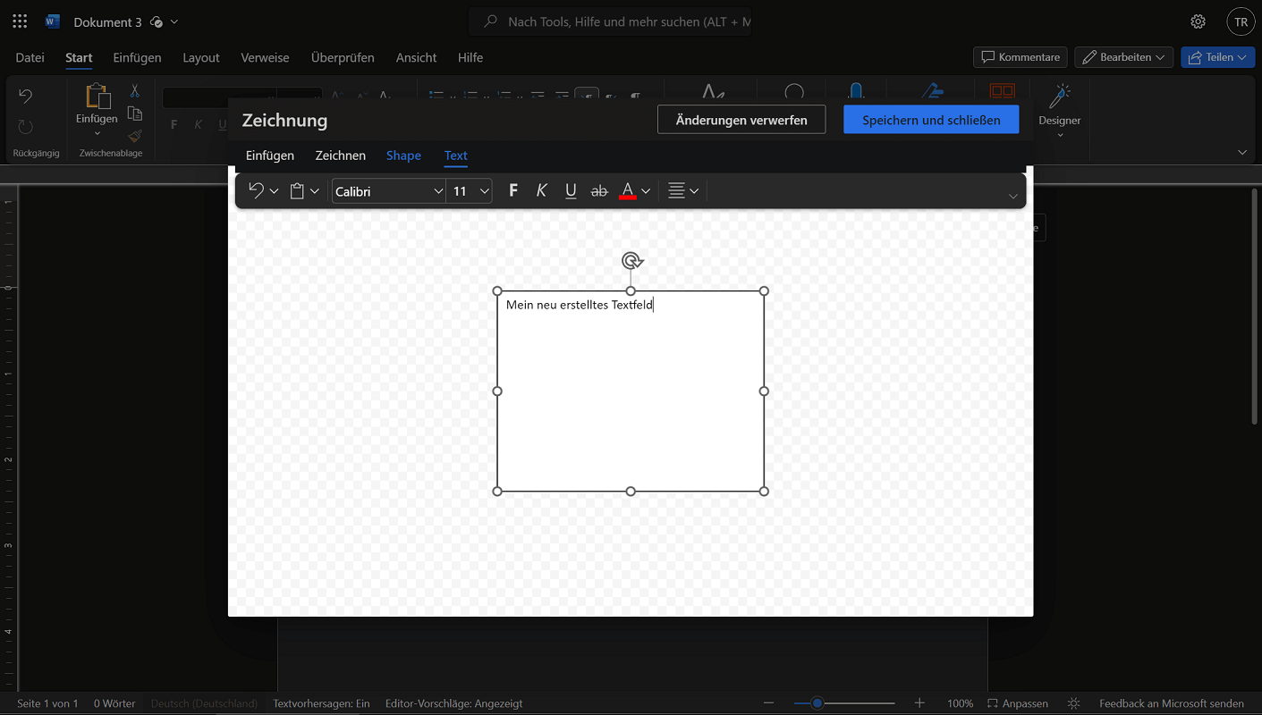Open the TR account avatar

click(x=1241, y=21)
